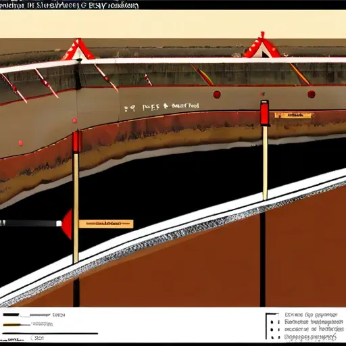Click the white handle ending the black bar
346x346 pixels.
click(x=59, y=224)
